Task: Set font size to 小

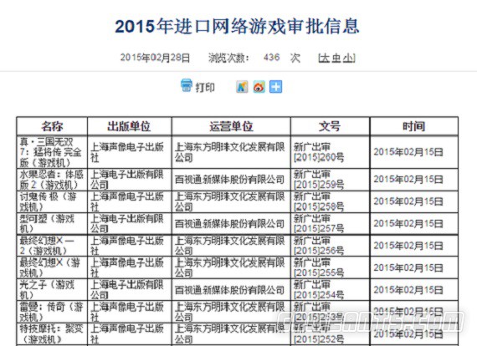Action: click(348, 58)
